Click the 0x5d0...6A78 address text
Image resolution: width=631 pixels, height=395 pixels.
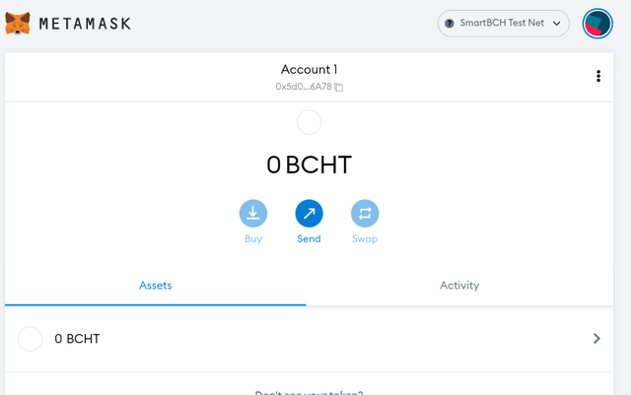(x=304, y=87)
